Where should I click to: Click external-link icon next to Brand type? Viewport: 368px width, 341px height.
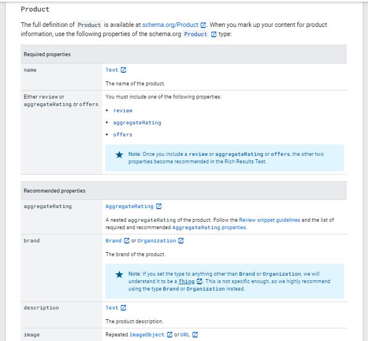pos(127,241)
